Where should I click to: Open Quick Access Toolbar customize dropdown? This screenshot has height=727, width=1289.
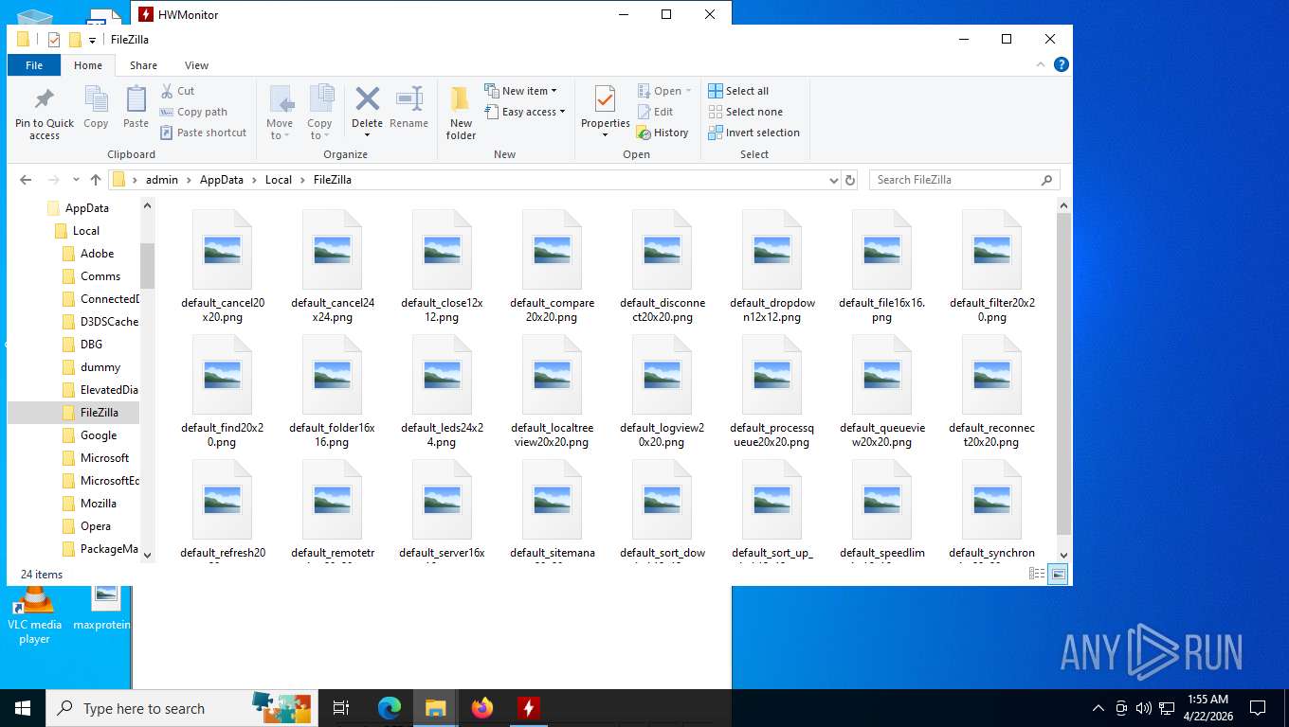tap(92, 40)
